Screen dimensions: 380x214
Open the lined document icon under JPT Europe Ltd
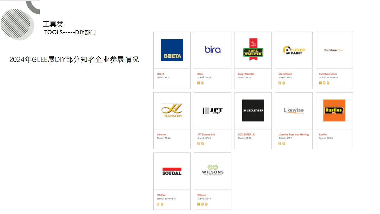point(203,144)
